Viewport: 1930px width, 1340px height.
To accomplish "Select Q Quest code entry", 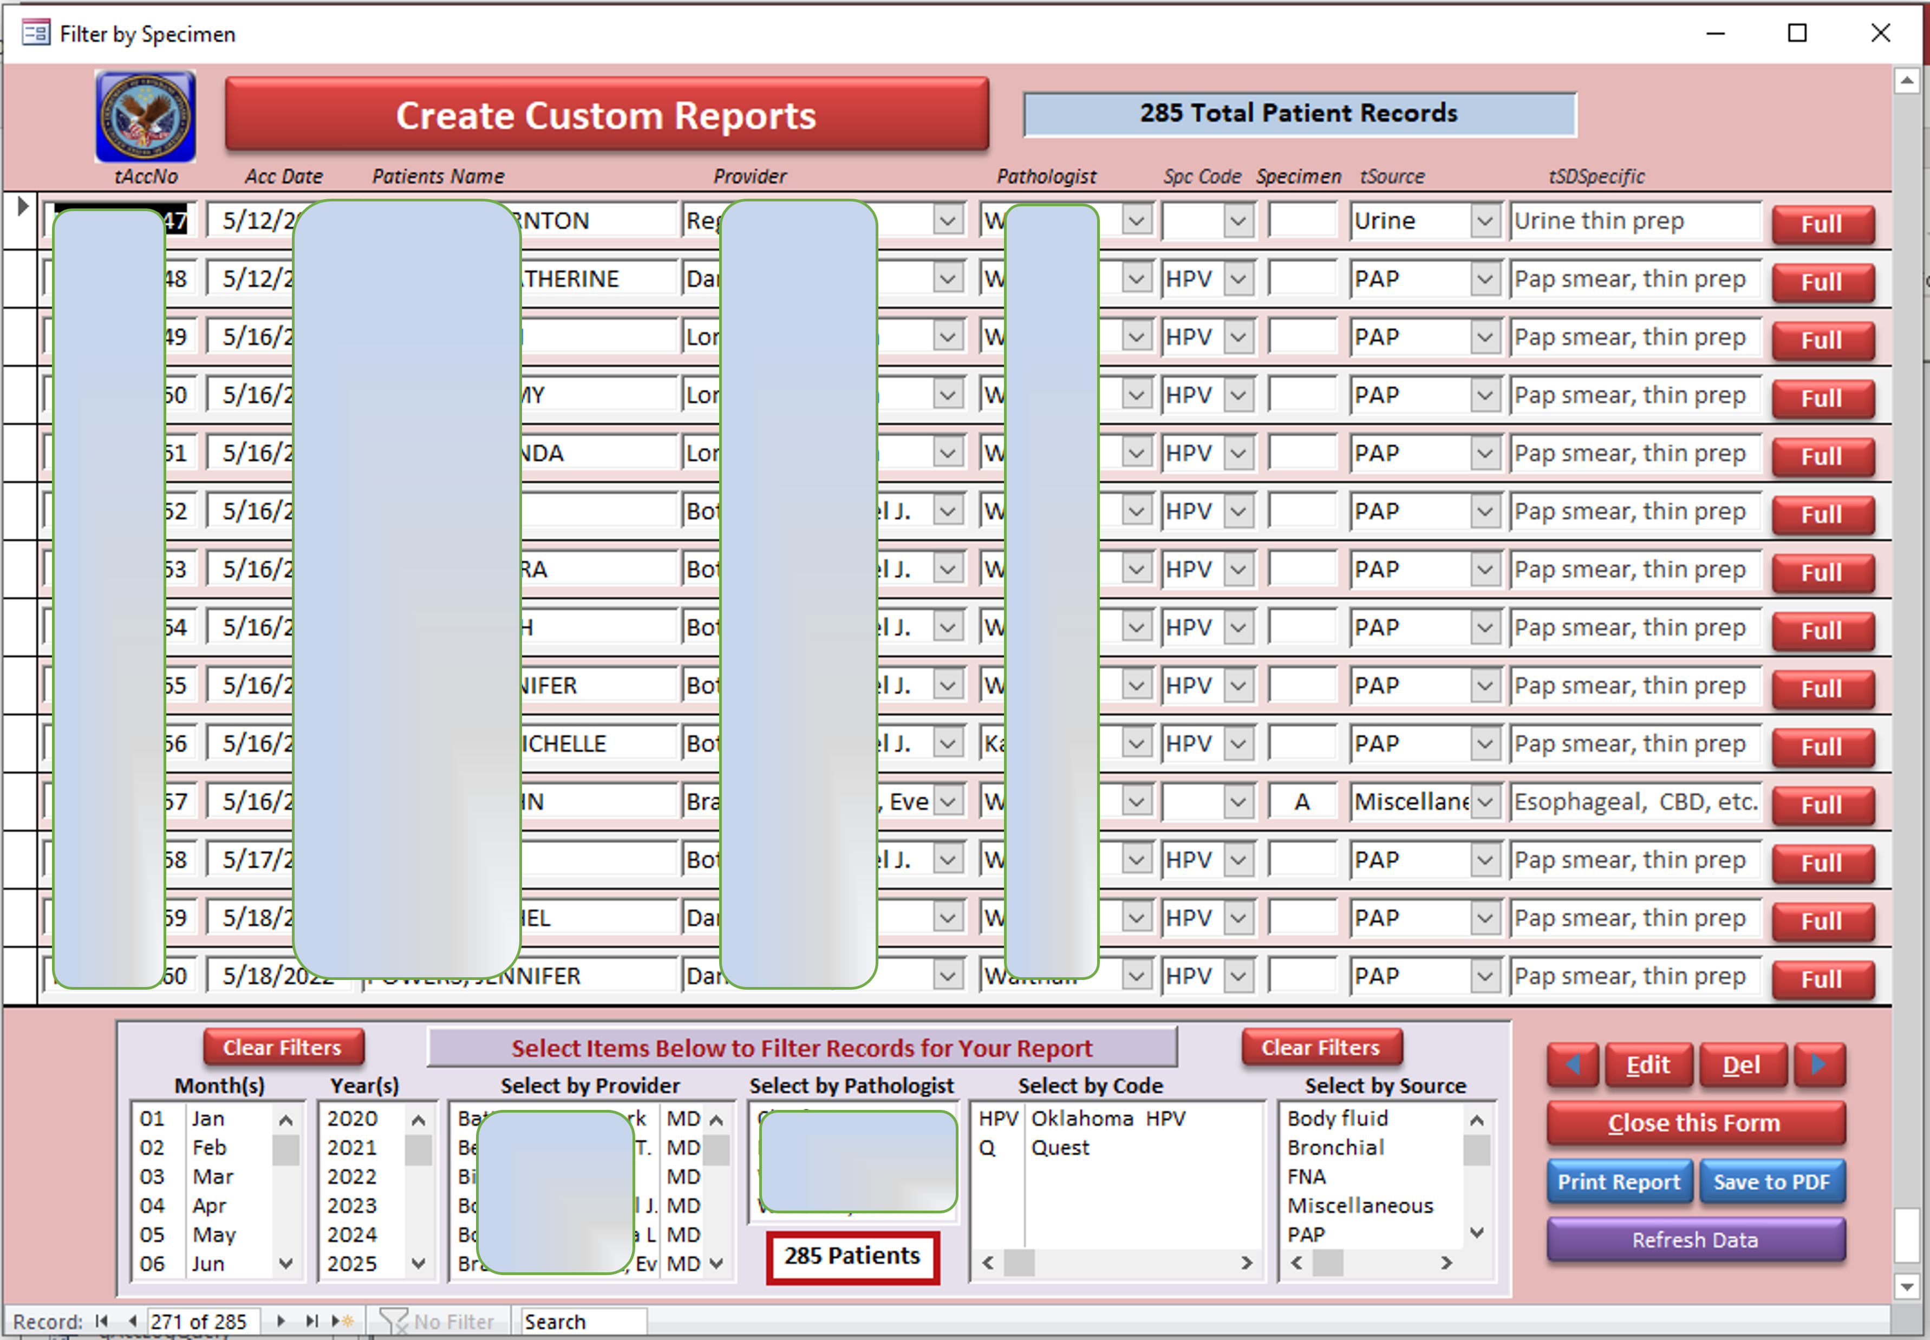I will [1117, 1148].
